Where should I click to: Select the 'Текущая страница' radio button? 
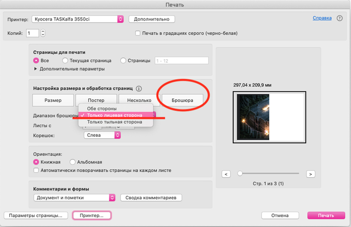[x=65, y=61]
